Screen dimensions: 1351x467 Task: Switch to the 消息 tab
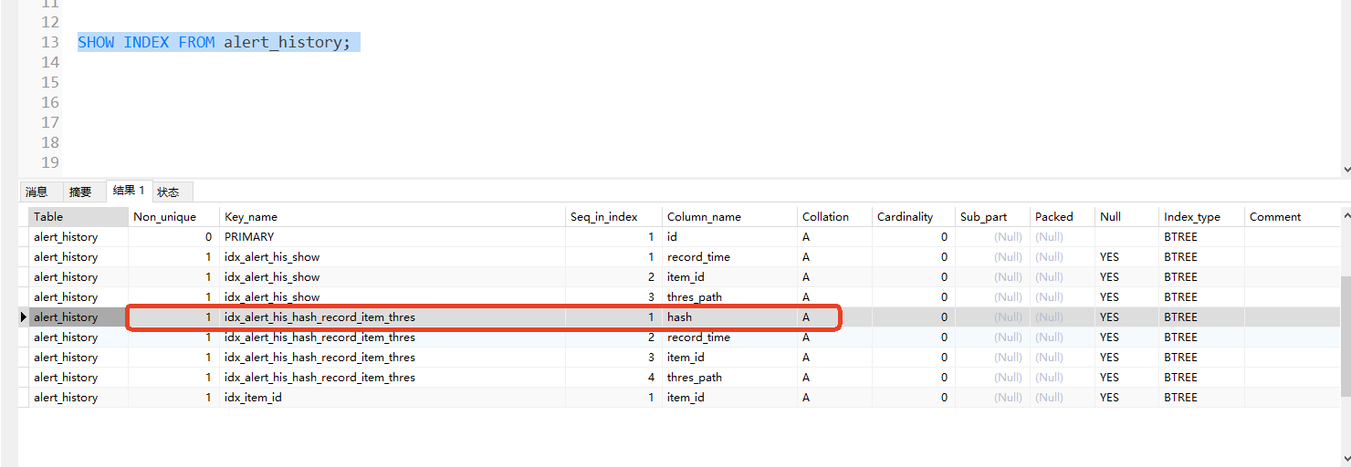click(37, 192)
